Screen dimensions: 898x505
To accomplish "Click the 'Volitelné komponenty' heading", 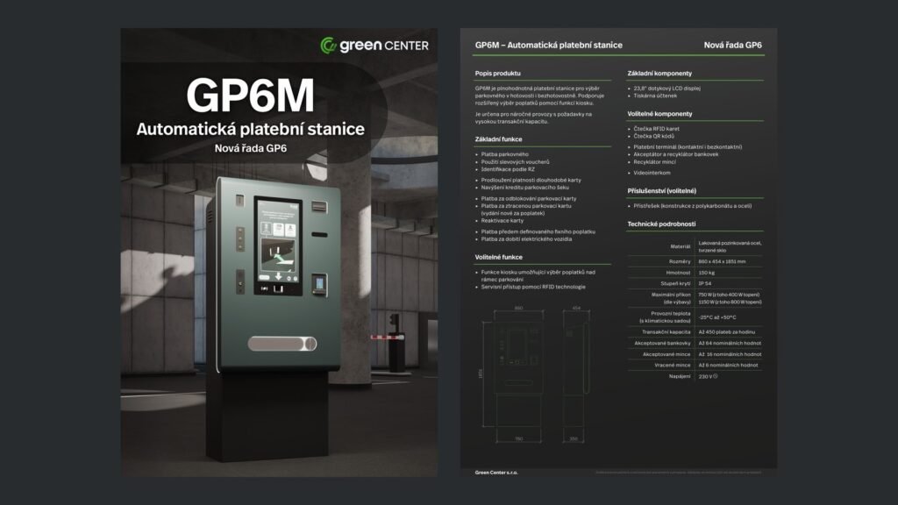I will click(x=659, y=114).
